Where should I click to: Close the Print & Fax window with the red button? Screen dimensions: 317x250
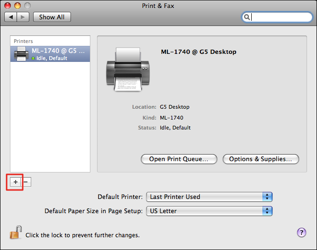(x=8, y=6)
